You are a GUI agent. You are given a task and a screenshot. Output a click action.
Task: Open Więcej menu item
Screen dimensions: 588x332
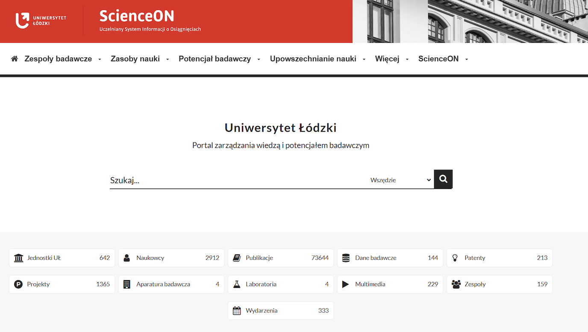[x=387, y=59]
